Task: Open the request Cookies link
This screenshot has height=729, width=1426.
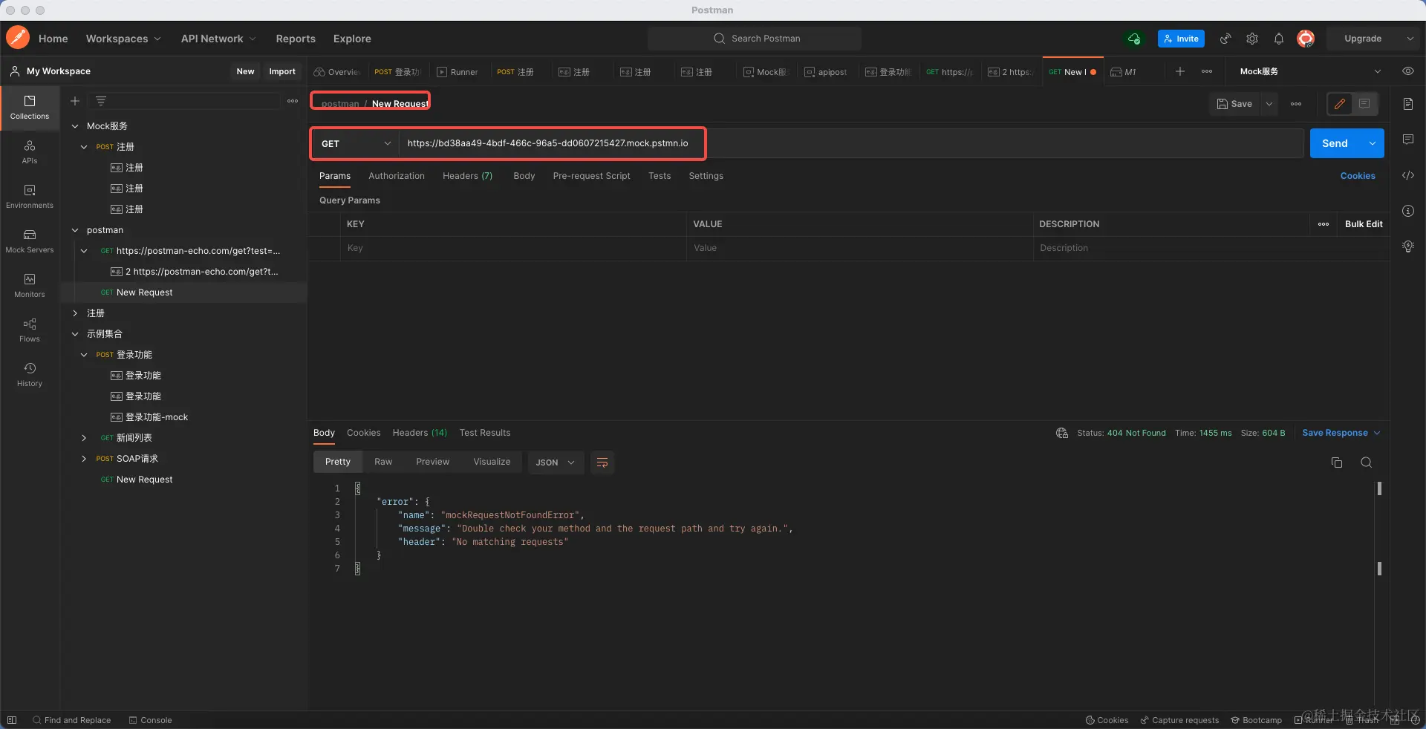Action: (1358, 176)
